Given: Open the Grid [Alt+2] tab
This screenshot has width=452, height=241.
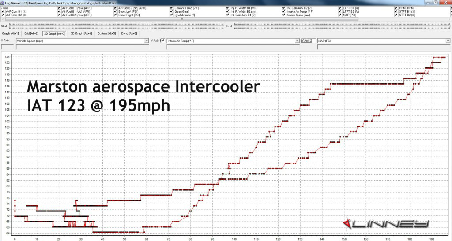Looking at the screenshot, I should (31, 33).
